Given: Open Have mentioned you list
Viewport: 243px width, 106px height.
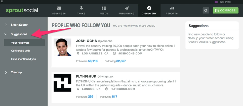Looking at the screenshot, I should point(23,59).
